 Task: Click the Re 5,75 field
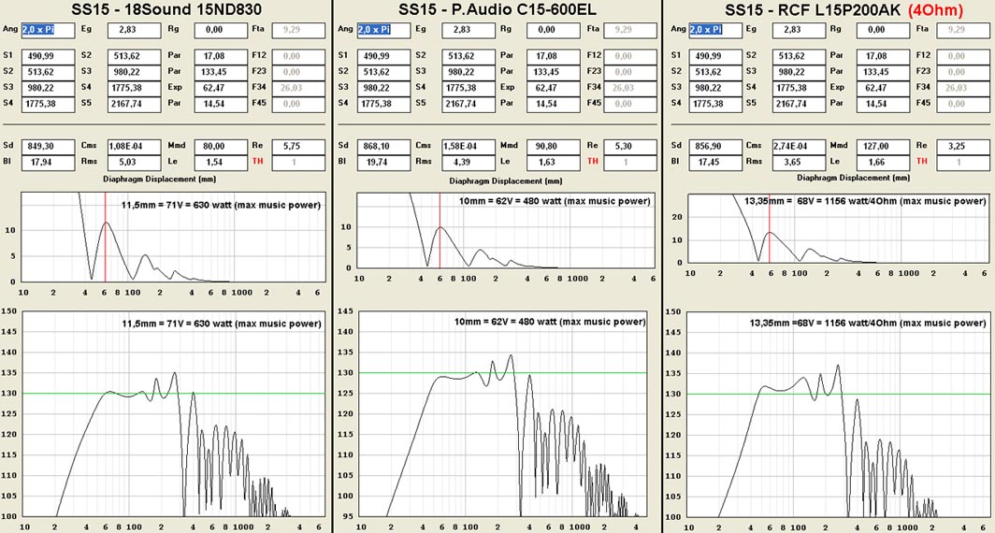click(x=299, y=147)
